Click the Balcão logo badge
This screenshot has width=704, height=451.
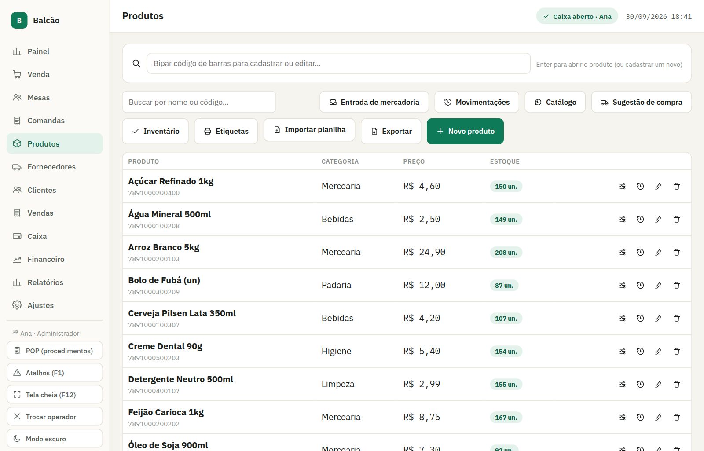pos(19,20)
